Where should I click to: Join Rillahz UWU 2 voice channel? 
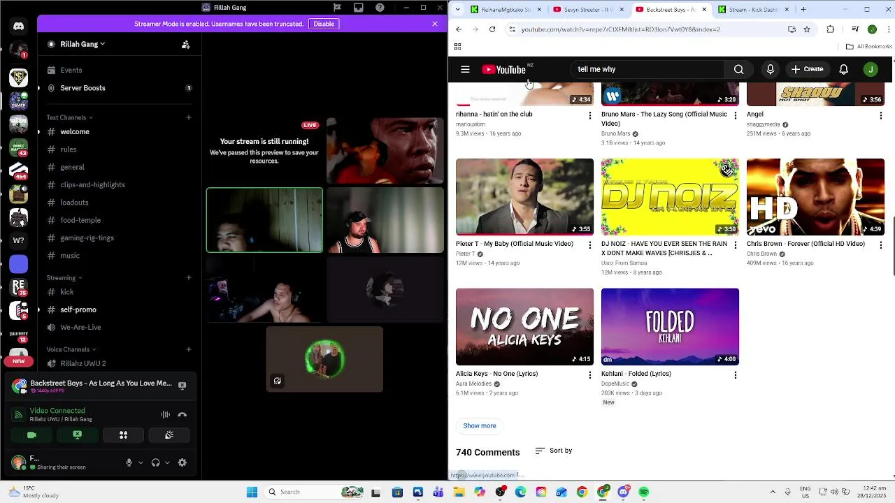[83, 364]
